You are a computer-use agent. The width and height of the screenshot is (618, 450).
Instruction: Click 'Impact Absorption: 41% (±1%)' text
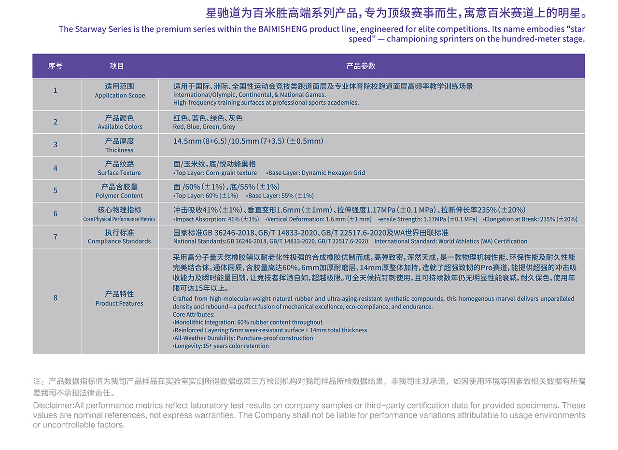tap(216, 219)
